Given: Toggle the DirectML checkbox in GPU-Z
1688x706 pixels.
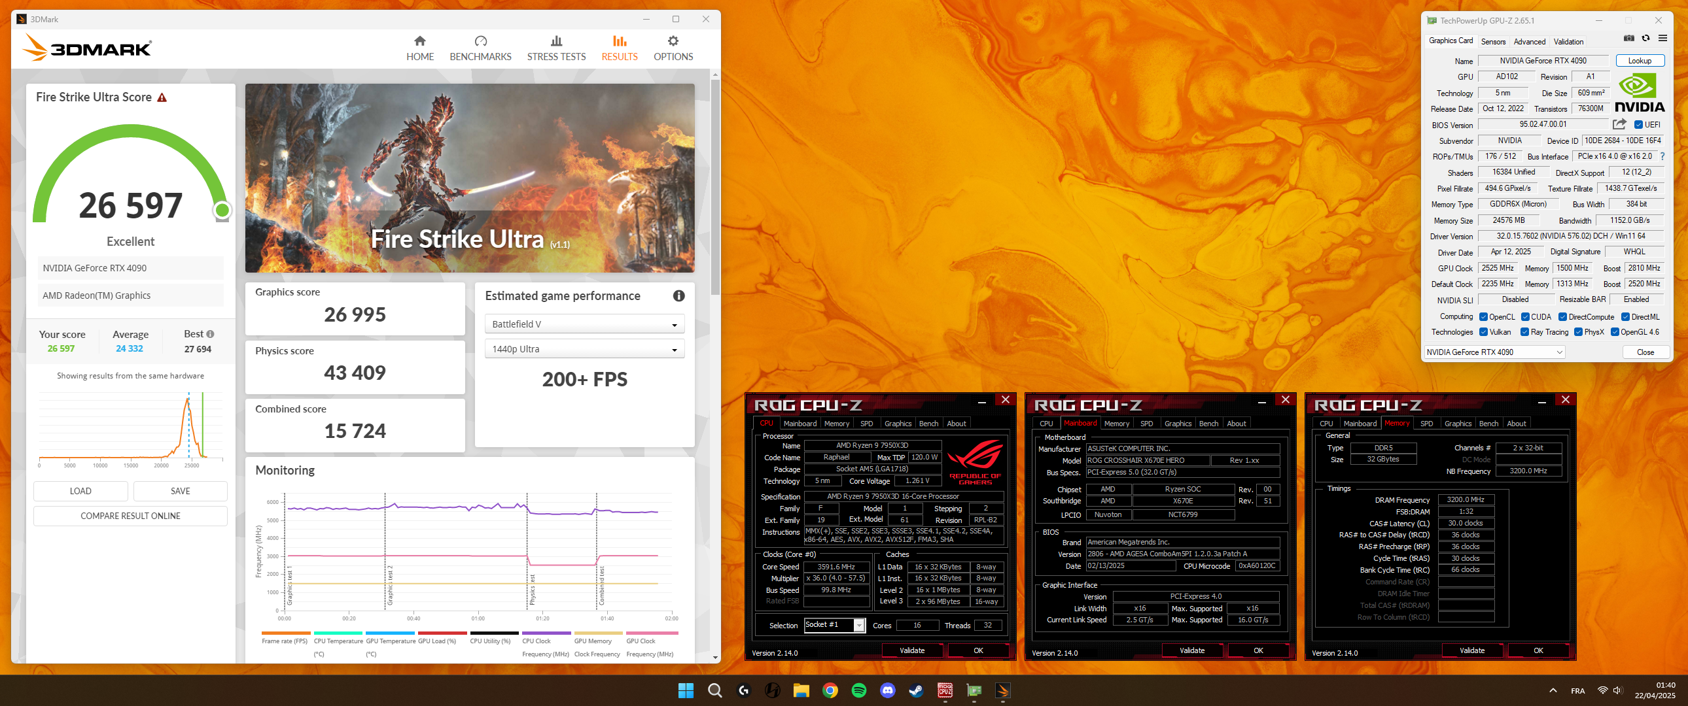Looking at the screenshot, I should click(x=1625, y=317).
